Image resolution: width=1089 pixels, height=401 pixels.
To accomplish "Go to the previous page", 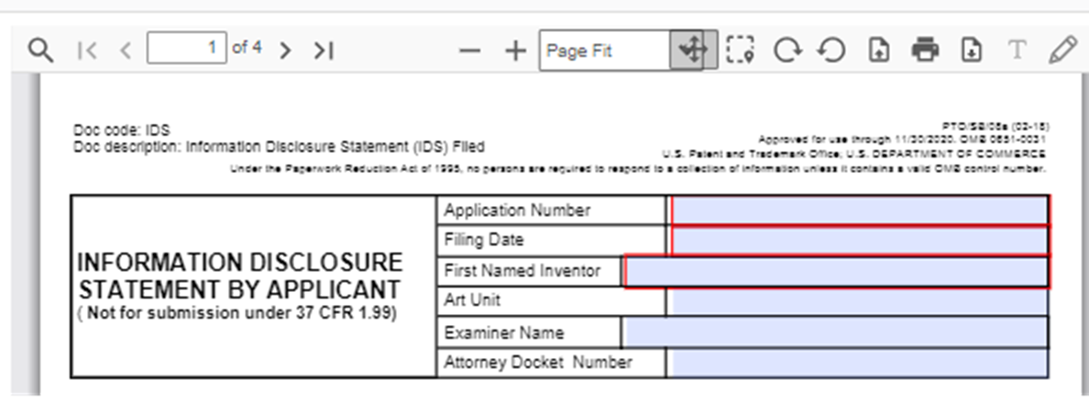I will click(x=126, y=50).
